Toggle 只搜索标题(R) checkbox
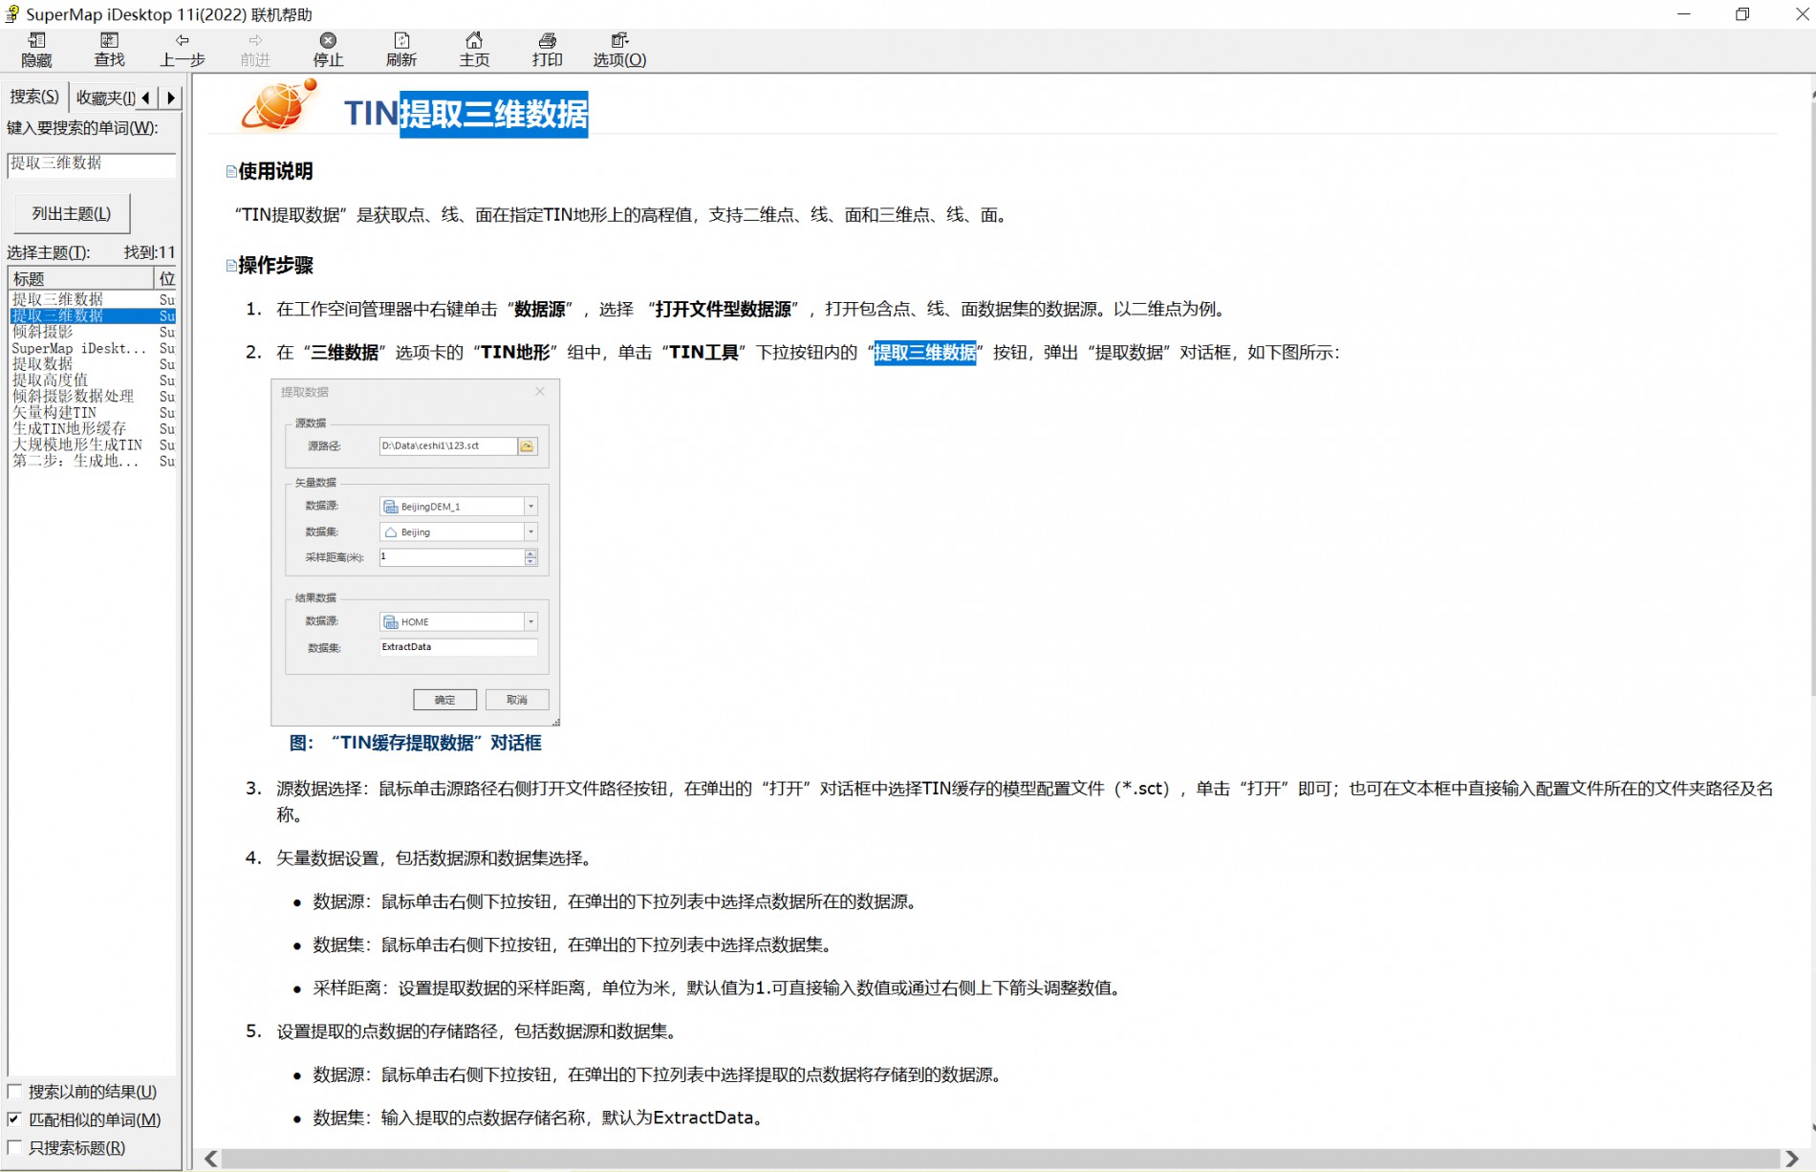 click(14, 1147)
